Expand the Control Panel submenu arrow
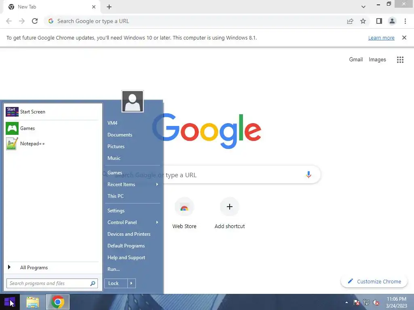 pyautogui.click(x=157, y=222)
